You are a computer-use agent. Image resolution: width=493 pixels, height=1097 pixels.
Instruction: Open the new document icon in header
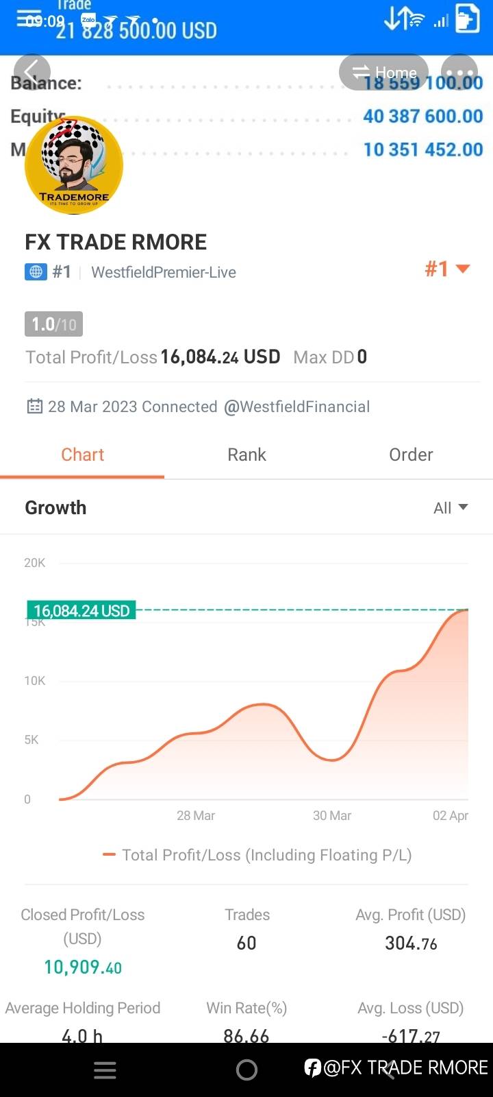click(467, 18)
